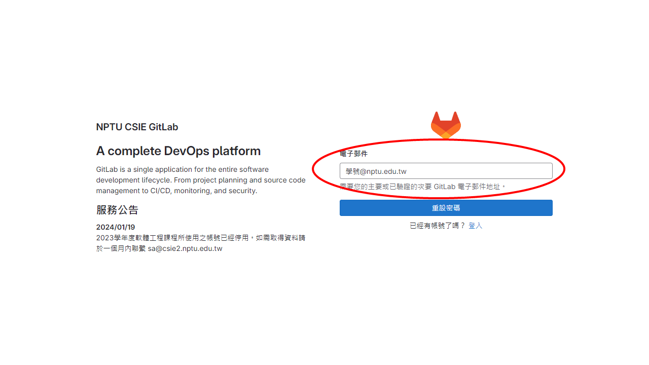
Task: Click the email address hint text below field
Action: point(423,187)
